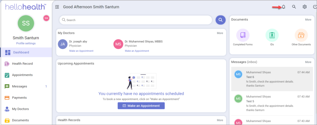Viewport: 317px width, 125px height.
Task: Go to Appointments in the sidebar
Action: [x=22, y=75]
